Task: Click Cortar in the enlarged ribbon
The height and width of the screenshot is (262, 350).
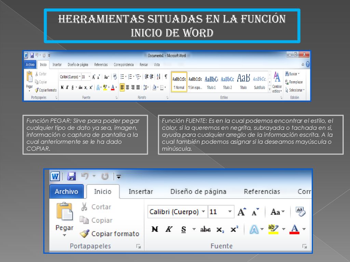Action: [96, 207]
